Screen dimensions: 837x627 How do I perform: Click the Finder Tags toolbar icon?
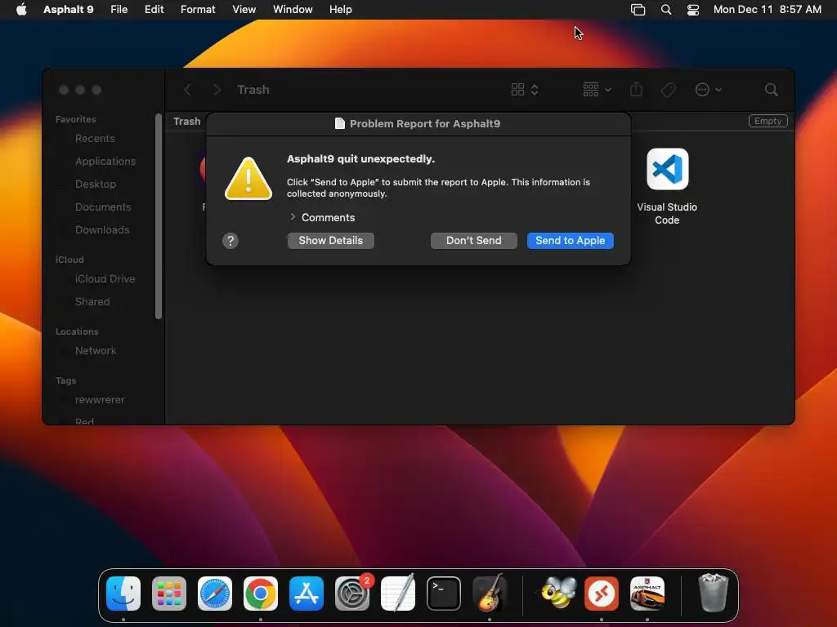click(668, 90)
